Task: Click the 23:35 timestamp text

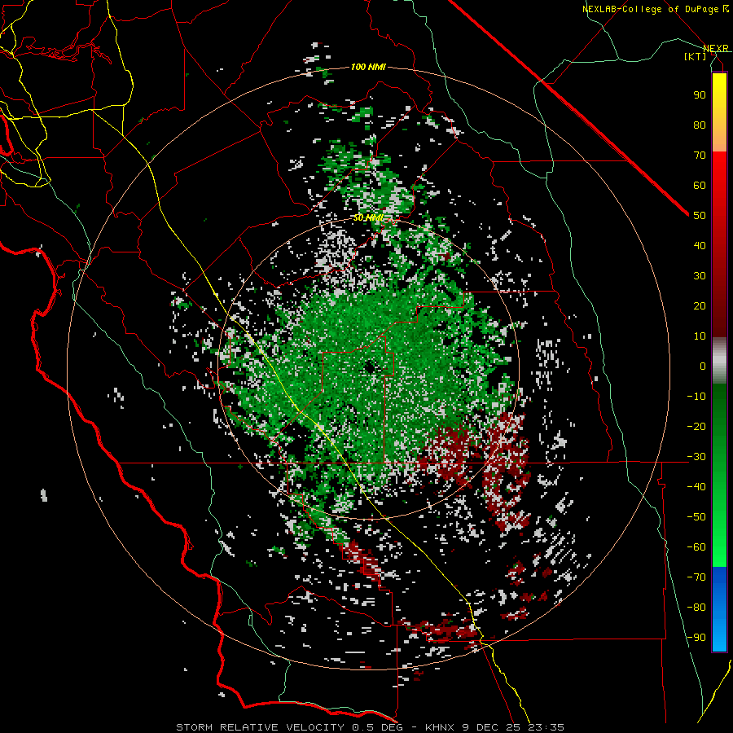Action: 546,727
